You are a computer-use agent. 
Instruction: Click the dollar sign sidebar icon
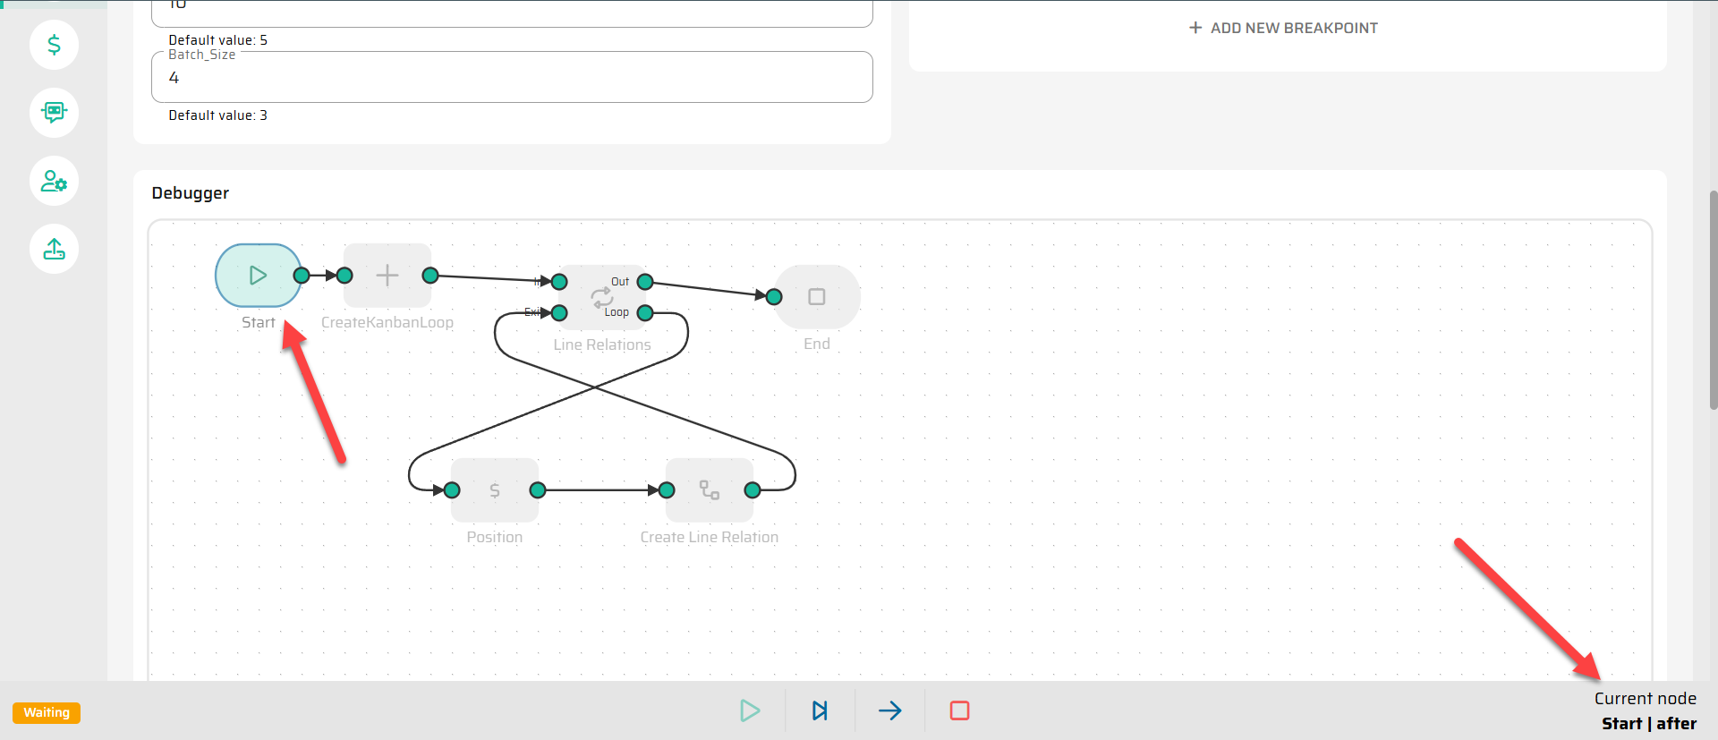click(54, 45)
